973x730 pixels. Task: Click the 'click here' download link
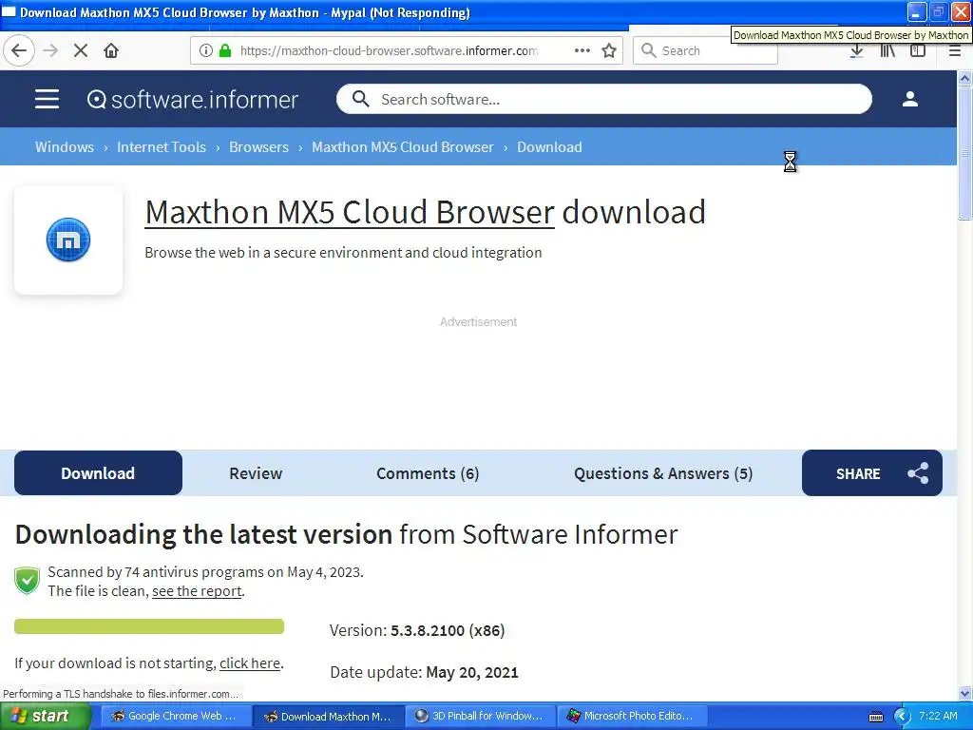[250, 663]
